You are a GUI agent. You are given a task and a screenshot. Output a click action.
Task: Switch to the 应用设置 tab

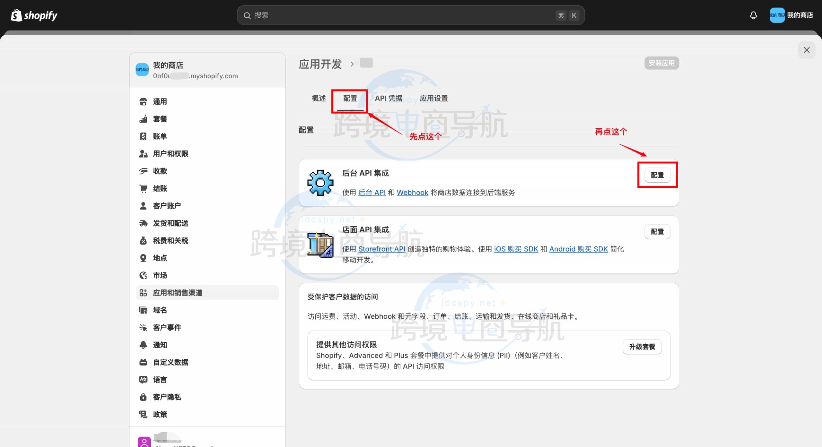click(x=433, y=99)
